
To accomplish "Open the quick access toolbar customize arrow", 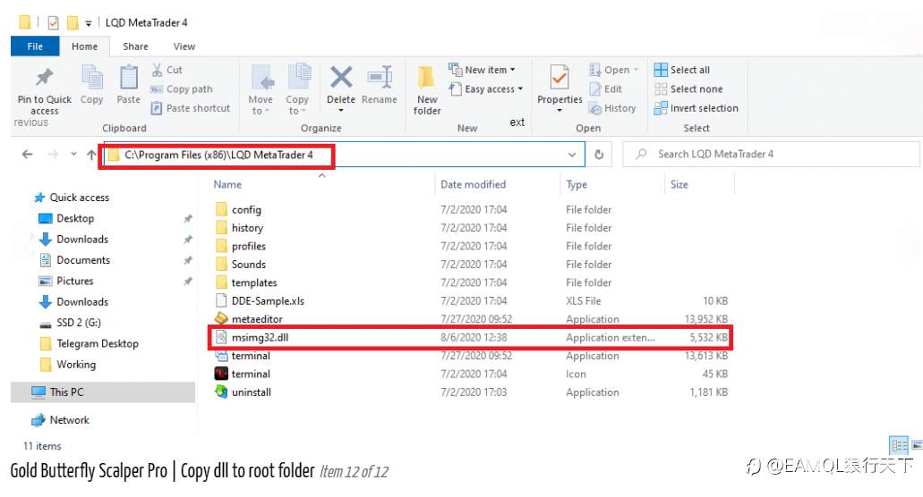I will point(89,23).
